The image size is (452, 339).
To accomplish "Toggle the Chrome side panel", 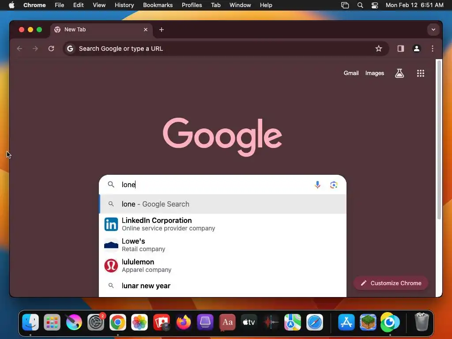I will point(400,49).
